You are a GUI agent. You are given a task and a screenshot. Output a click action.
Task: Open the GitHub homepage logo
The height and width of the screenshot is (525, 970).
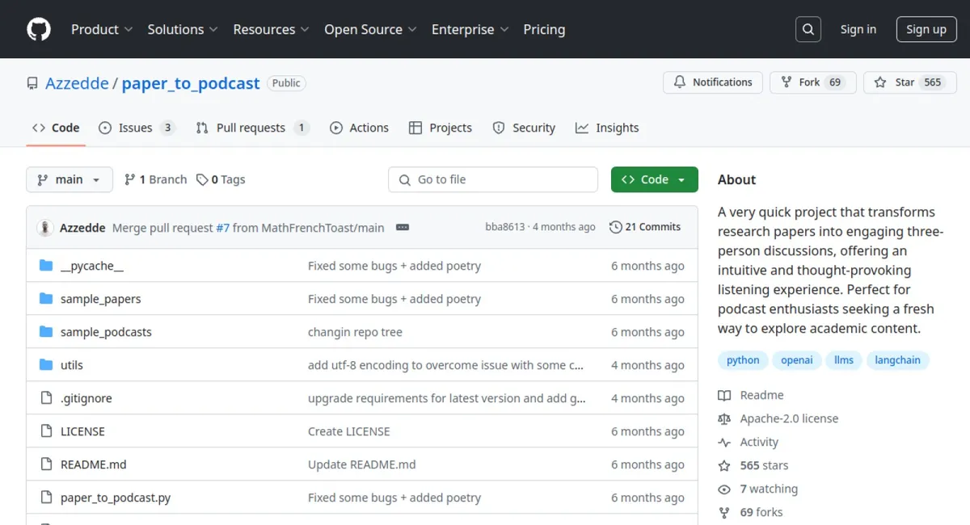(x=39, y=29)
